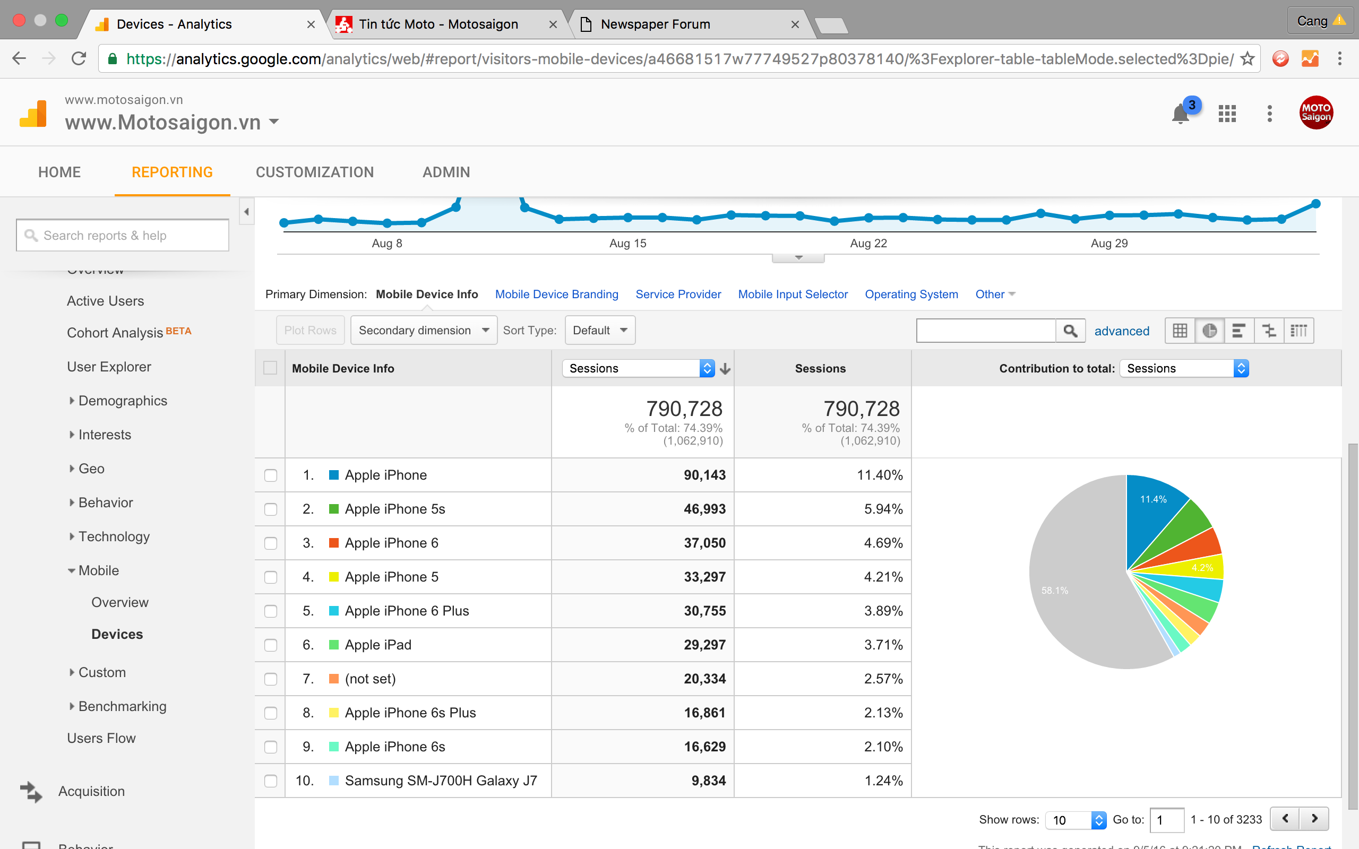Switch to percentage pie chart view
Image resolution: width=1359 pixels, height=849 pixels.
tap(1210, 331)
